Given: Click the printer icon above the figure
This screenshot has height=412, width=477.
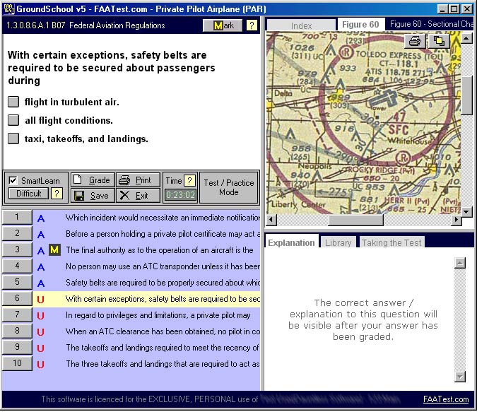Looking at the screenshot, I should (415, 41).
